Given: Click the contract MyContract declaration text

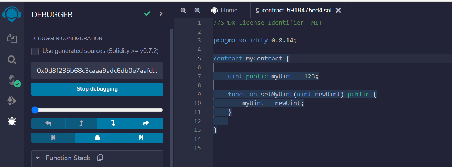Looking at the screenshot, I should pos(251,58).
